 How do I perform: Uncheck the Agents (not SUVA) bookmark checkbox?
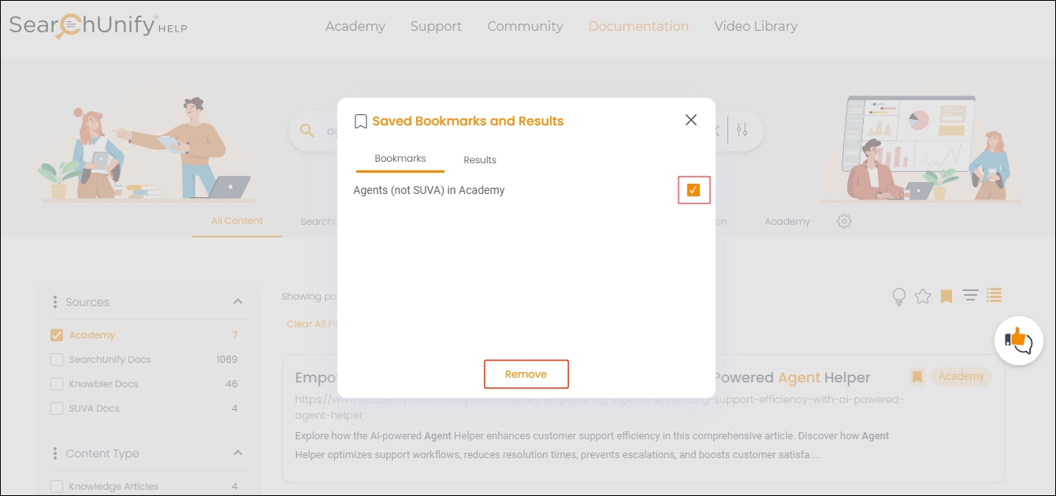pyautogui.click(x=693, y=190)
